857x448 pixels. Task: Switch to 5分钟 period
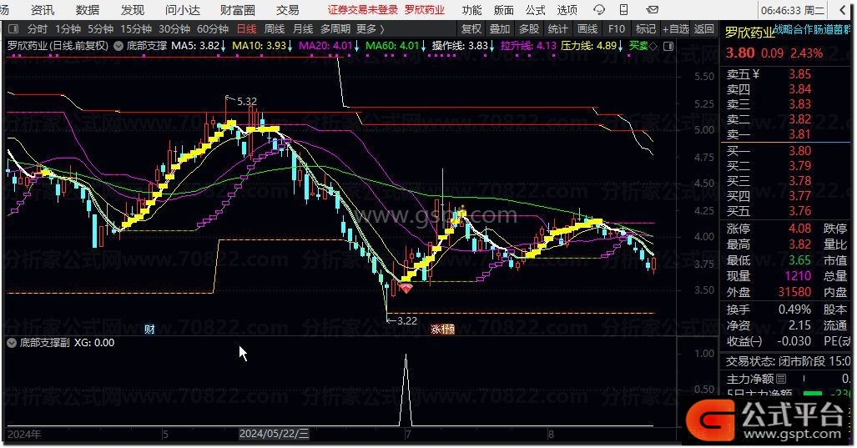pos(101,29)
